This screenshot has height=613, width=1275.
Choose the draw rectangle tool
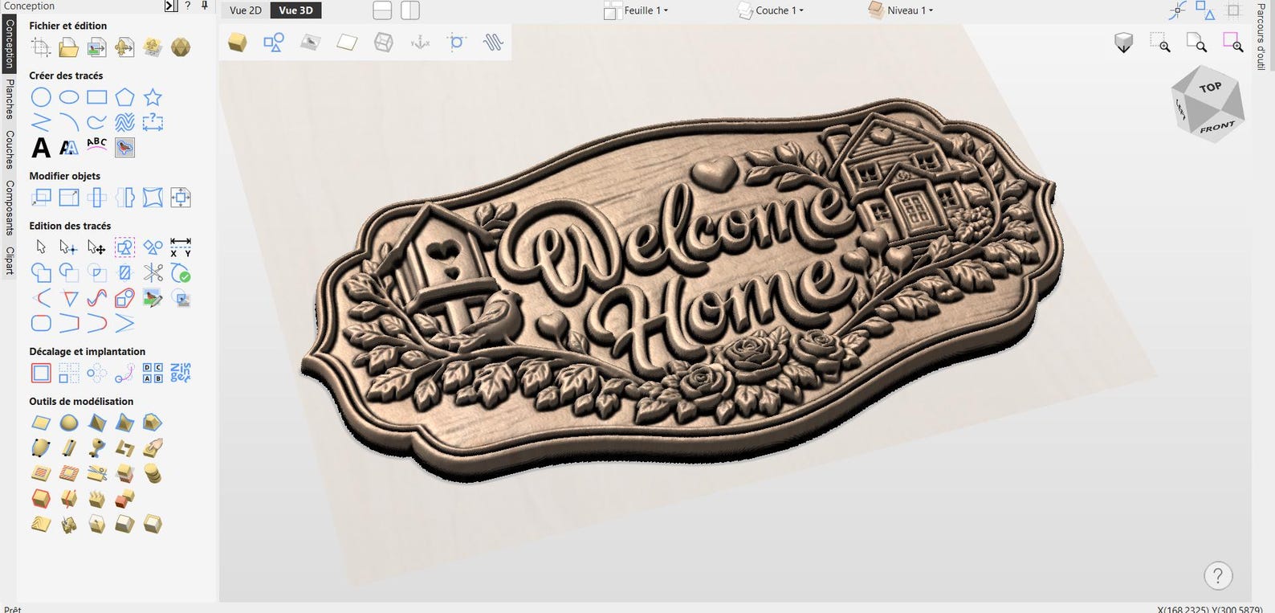tap(97, 97)
